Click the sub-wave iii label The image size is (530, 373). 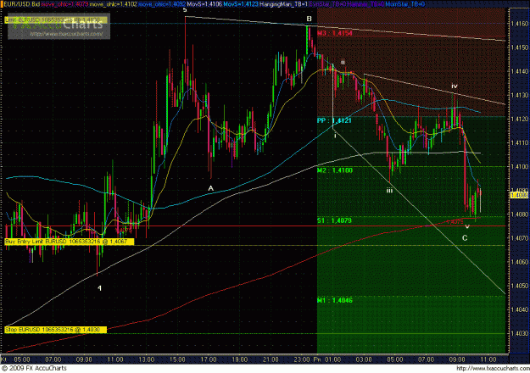pos(389,191)
